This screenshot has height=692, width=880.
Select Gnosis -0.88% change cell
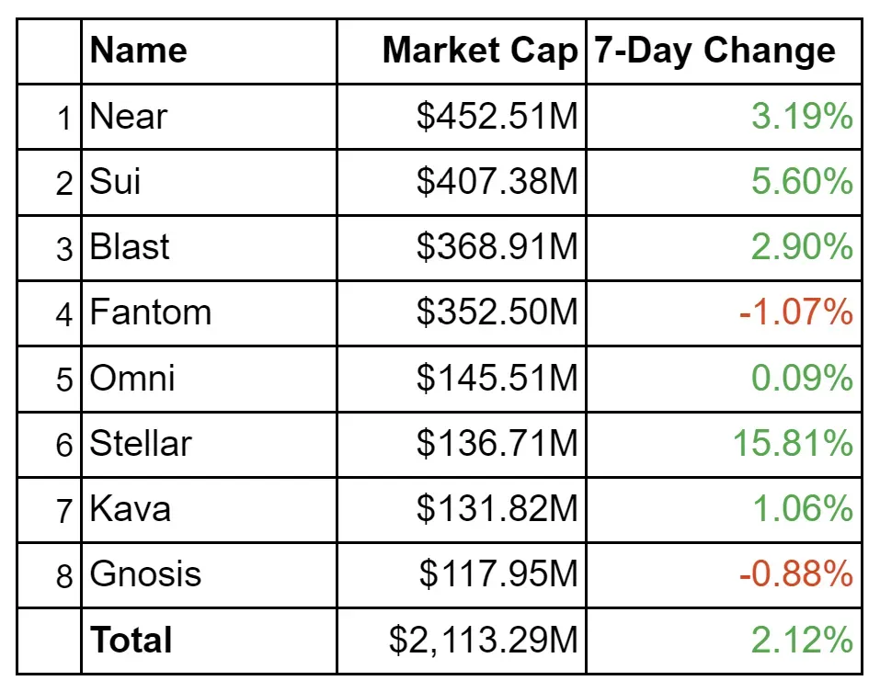click(795, 574)
